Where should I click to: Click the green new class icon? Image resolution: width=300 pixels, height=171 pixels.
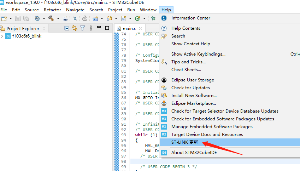[137, 19]
